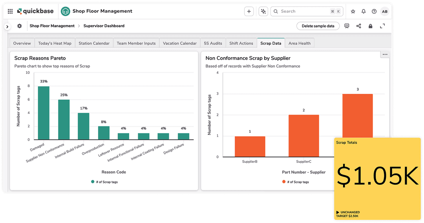424x223 pixels.
Task: Click the 33% label above Damaged
Action: [44, 81]
